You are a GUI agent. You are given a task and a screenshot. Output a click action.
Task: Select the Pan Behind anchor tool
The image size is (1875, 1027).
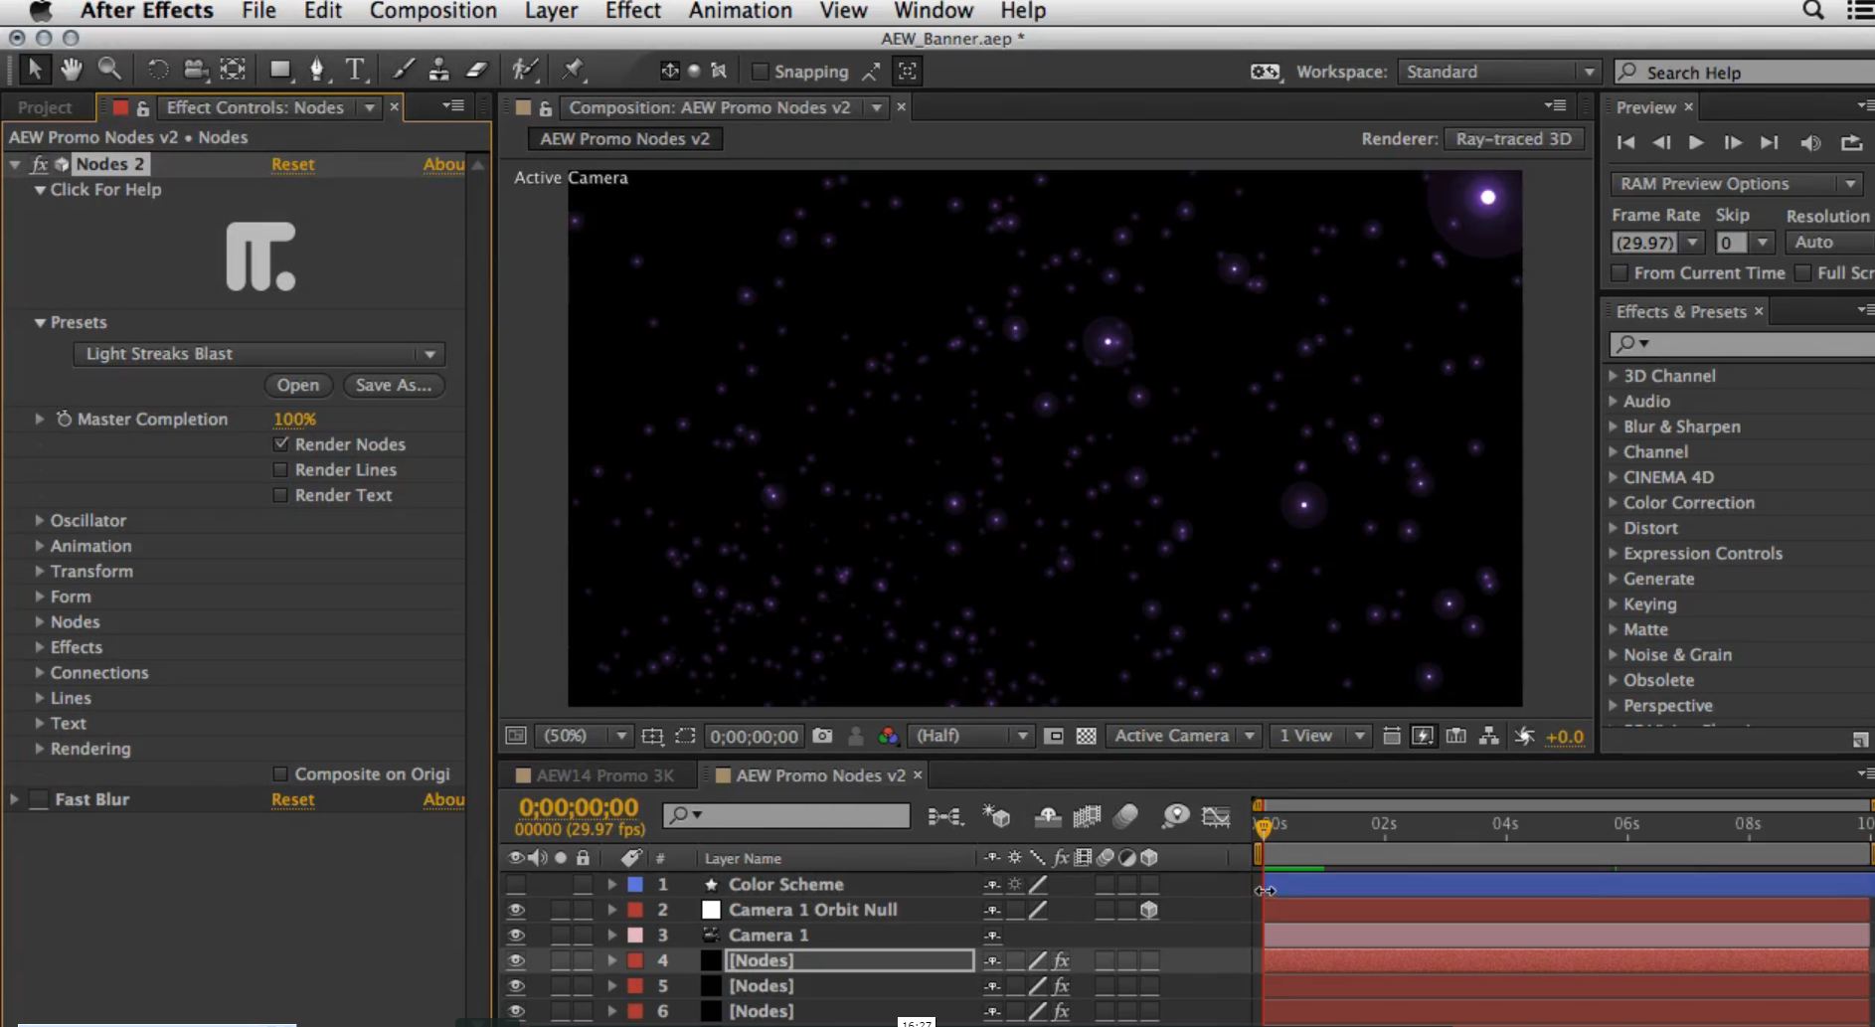[233, 70]
